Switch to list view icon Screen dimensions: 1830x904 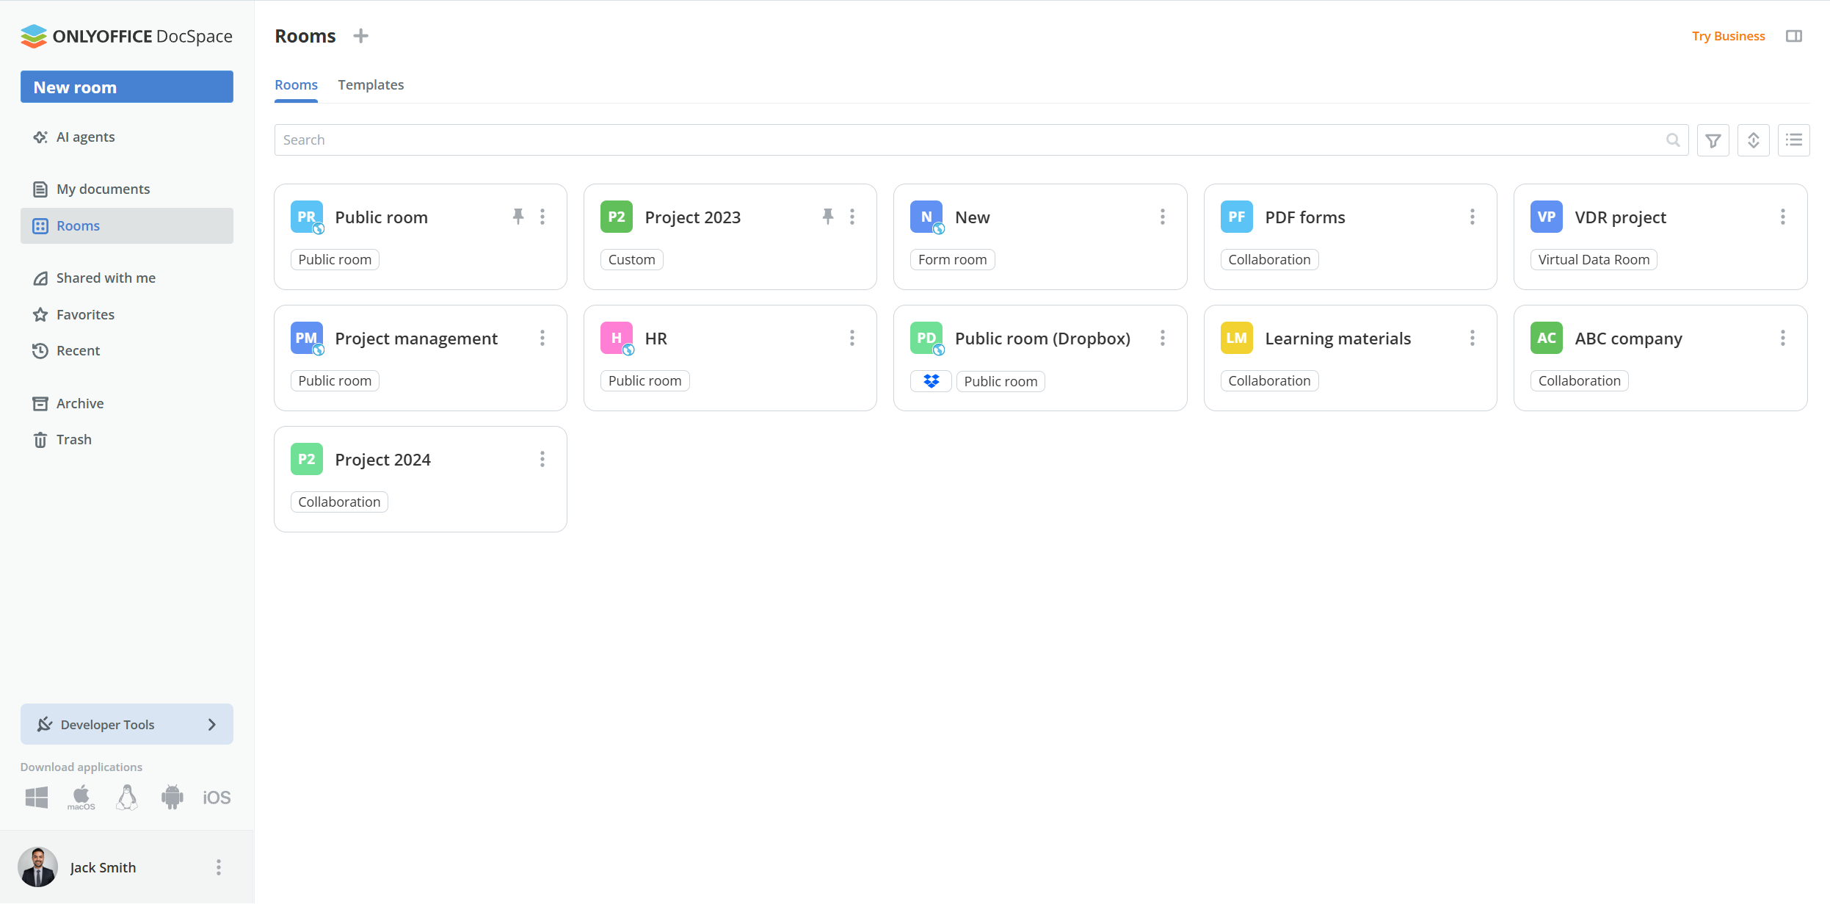[x=1794, y=140]
